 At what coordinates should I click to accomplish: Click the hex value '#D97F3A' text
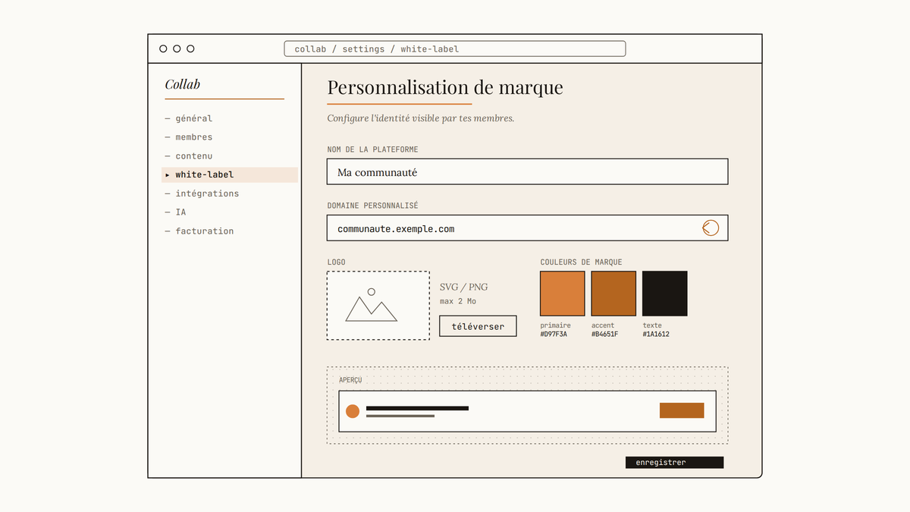(554, 334)
